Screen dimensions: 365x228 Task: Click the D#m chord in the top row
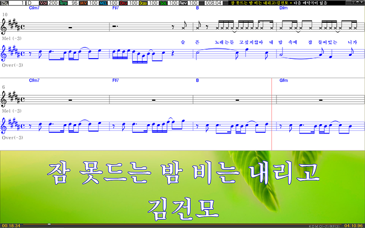coord(283,8)
